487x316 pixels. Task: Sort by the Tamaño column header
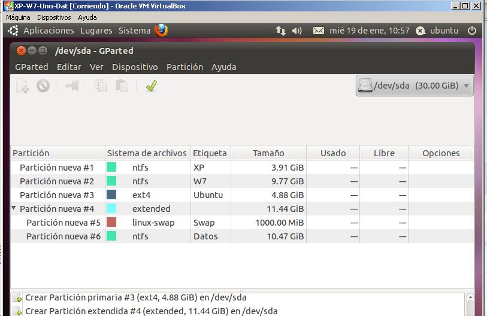coord(268,153)
